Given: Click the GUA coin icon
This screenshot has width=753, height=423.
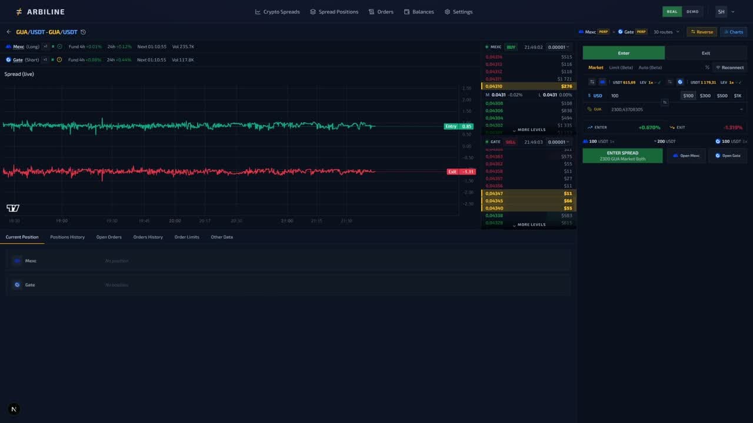Looking at the screenshot, I should point(589,109).
